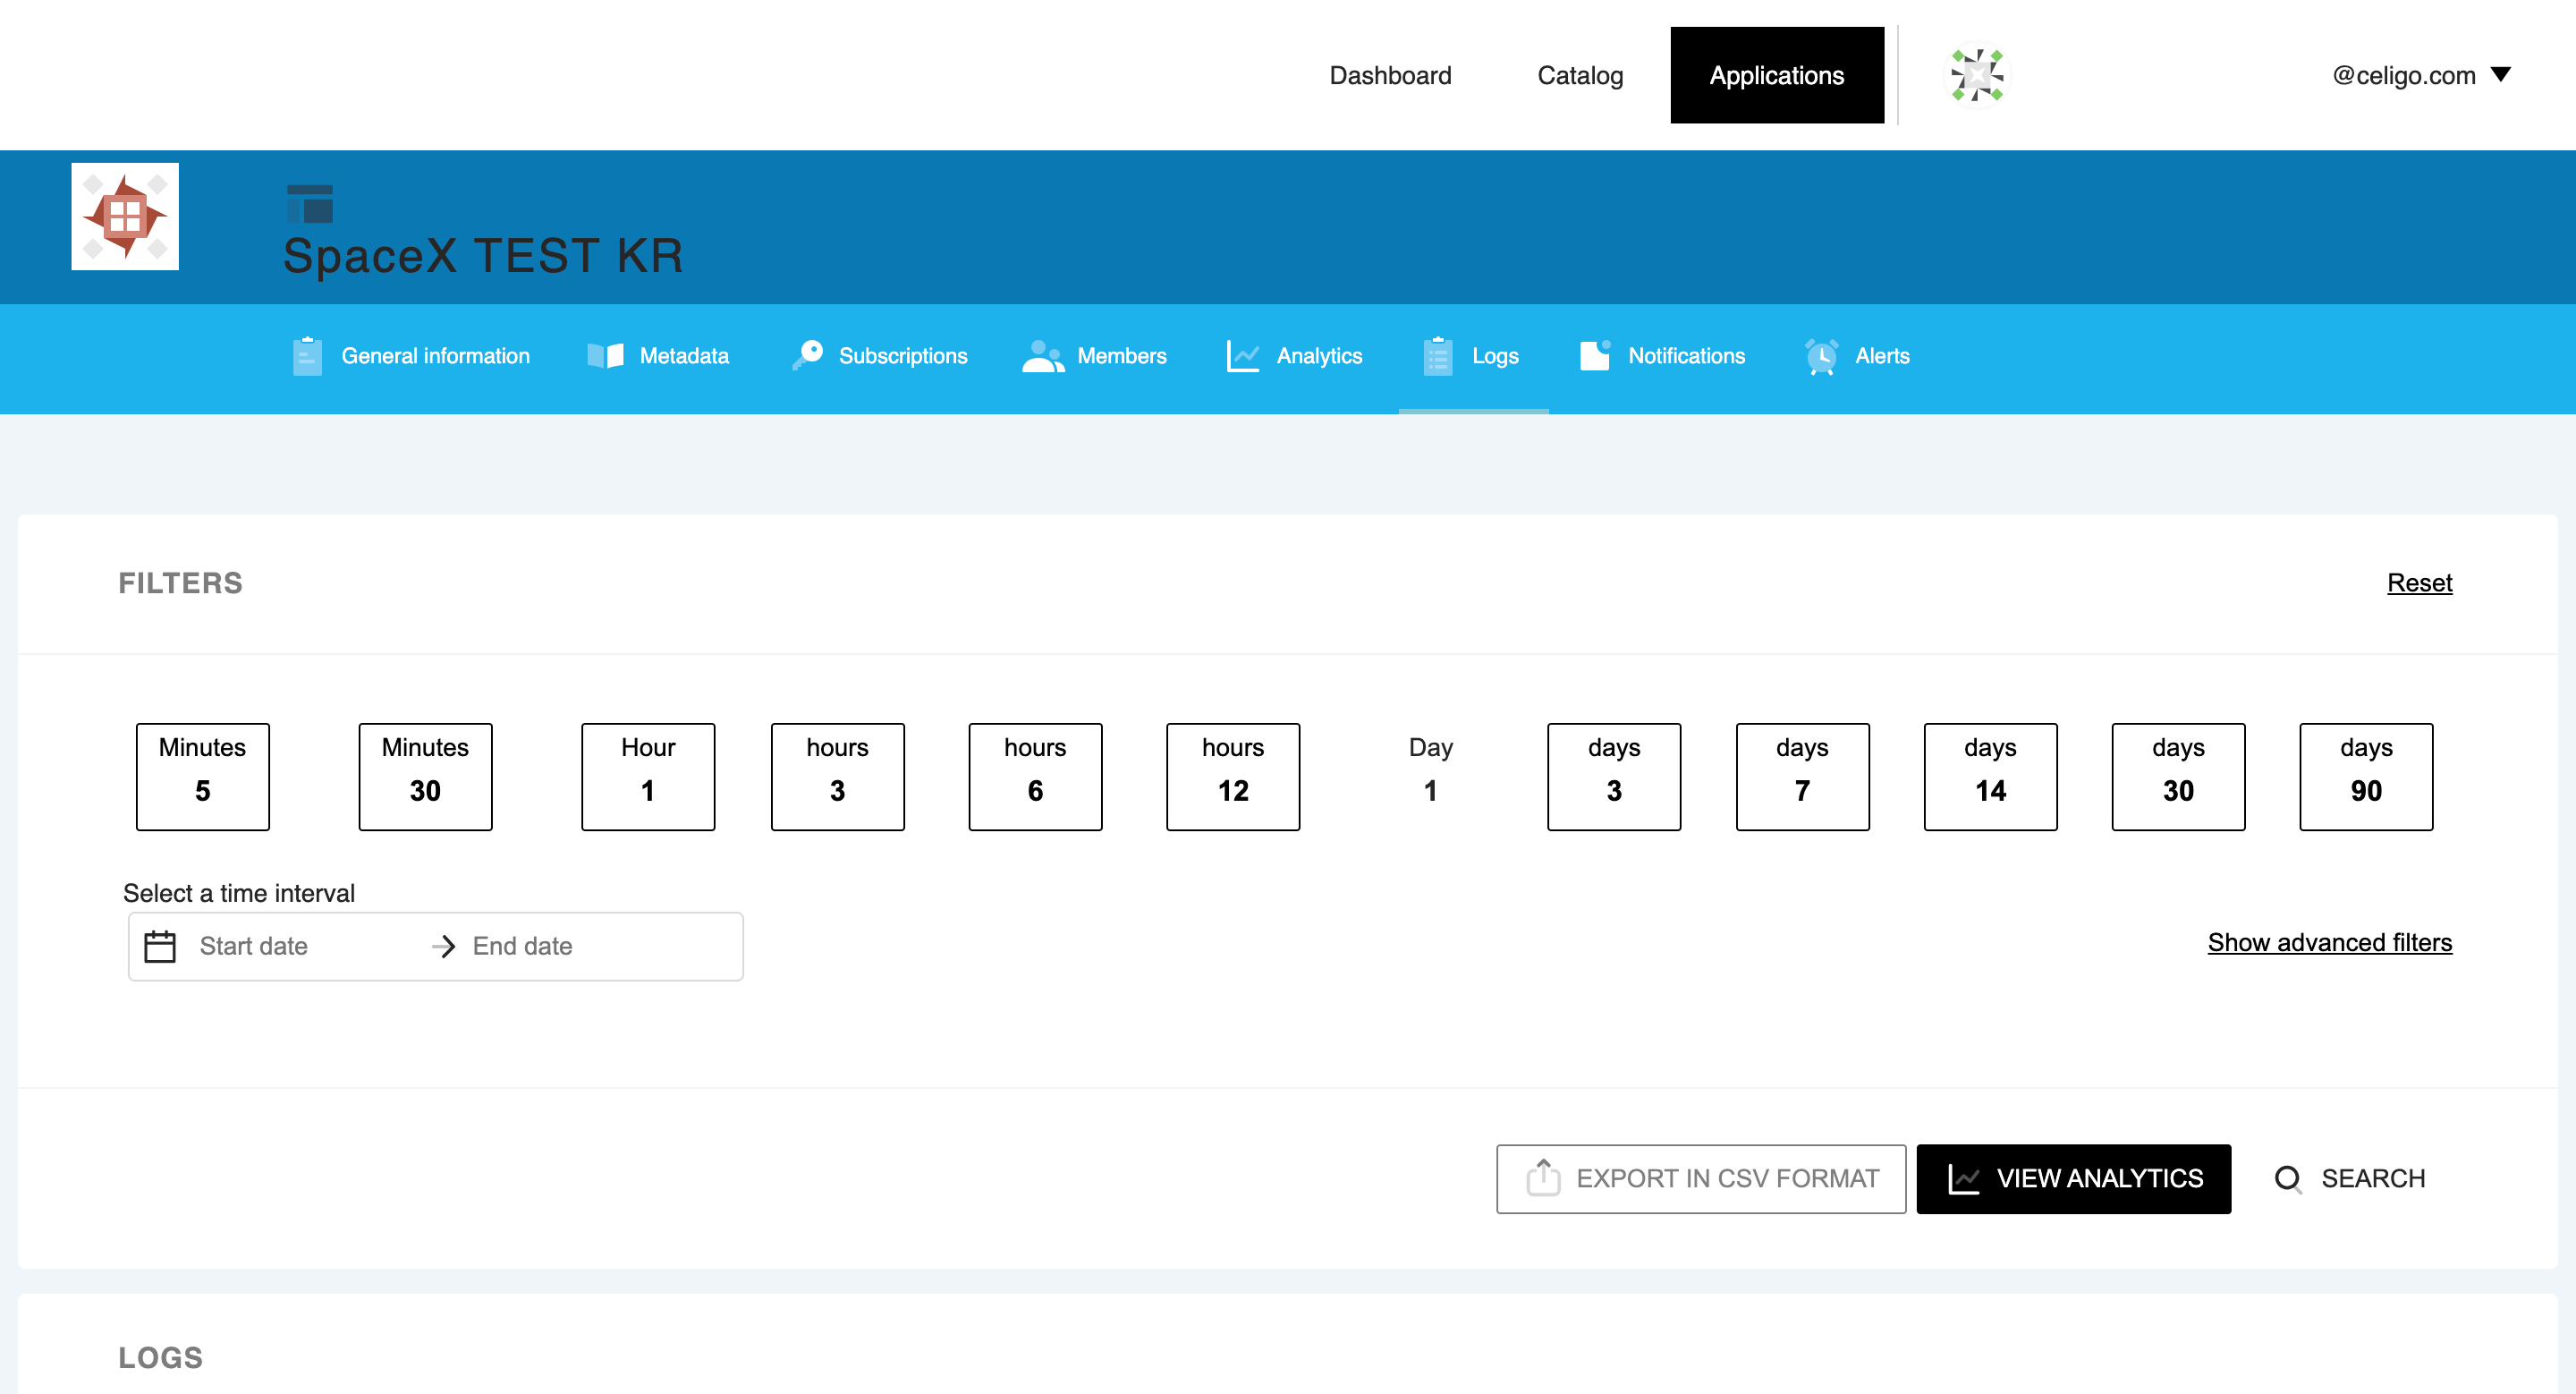Click the Logs list icon
2576x1394 pixels.
tap(1438, 356)
